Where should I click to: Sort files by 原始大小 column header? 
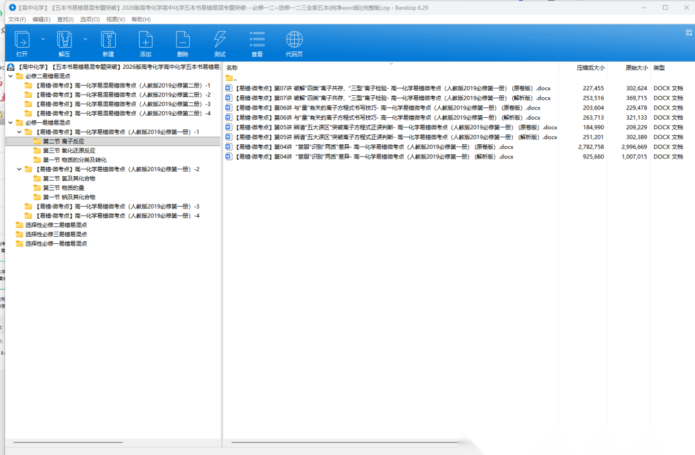[636, 68]
